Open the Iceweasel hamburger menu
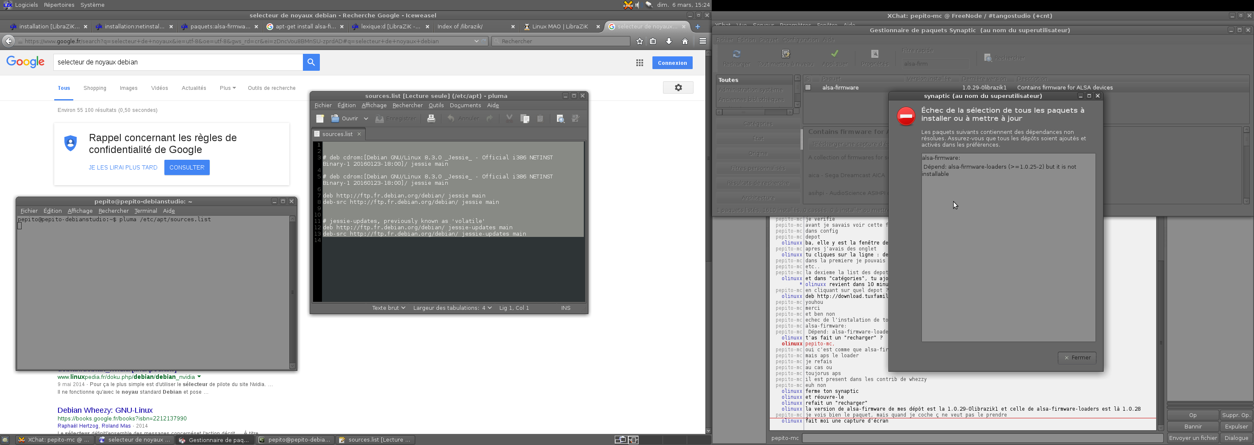The image size is (1254, 445). pos(702,42)
